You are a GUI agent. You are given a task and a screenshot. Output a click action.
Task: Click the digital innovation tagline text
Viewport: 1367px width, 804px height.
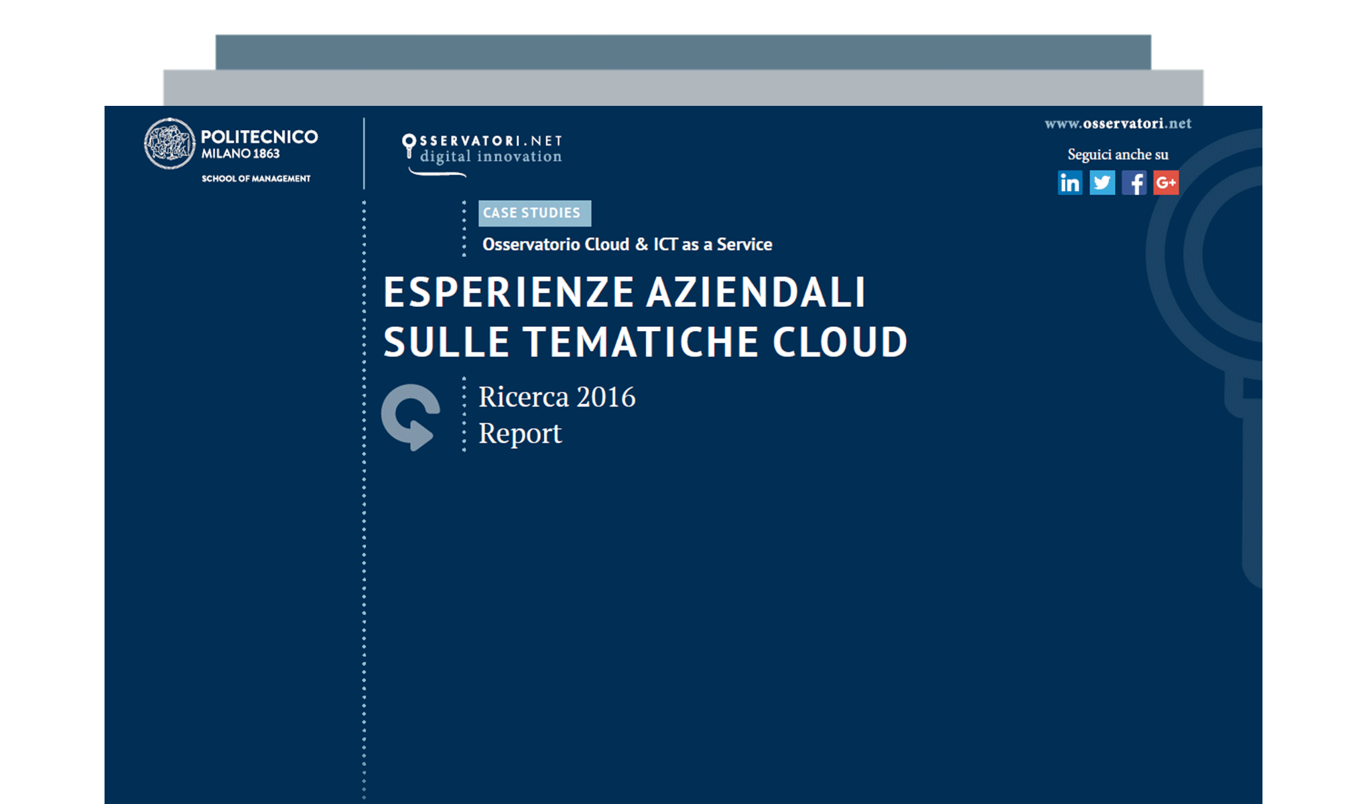point(491,157)
